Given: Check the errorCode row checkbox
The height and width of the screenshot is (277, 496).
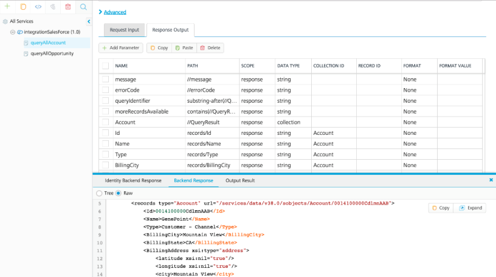Looking at the screenshot, I should 106,90.
